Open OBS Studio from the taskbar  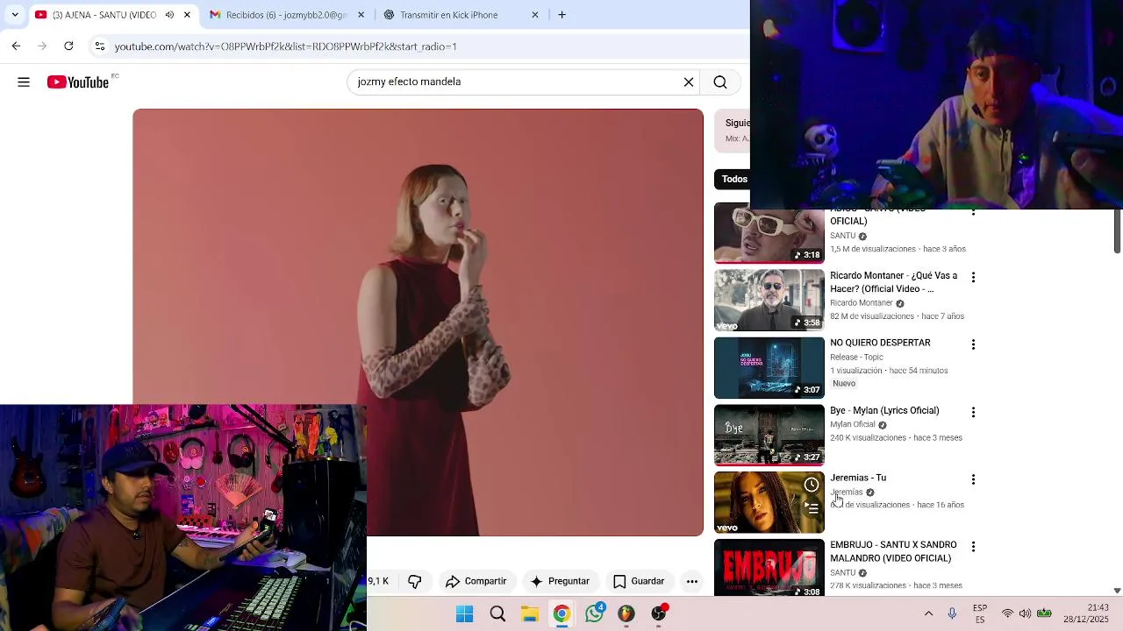click(658, 614)
